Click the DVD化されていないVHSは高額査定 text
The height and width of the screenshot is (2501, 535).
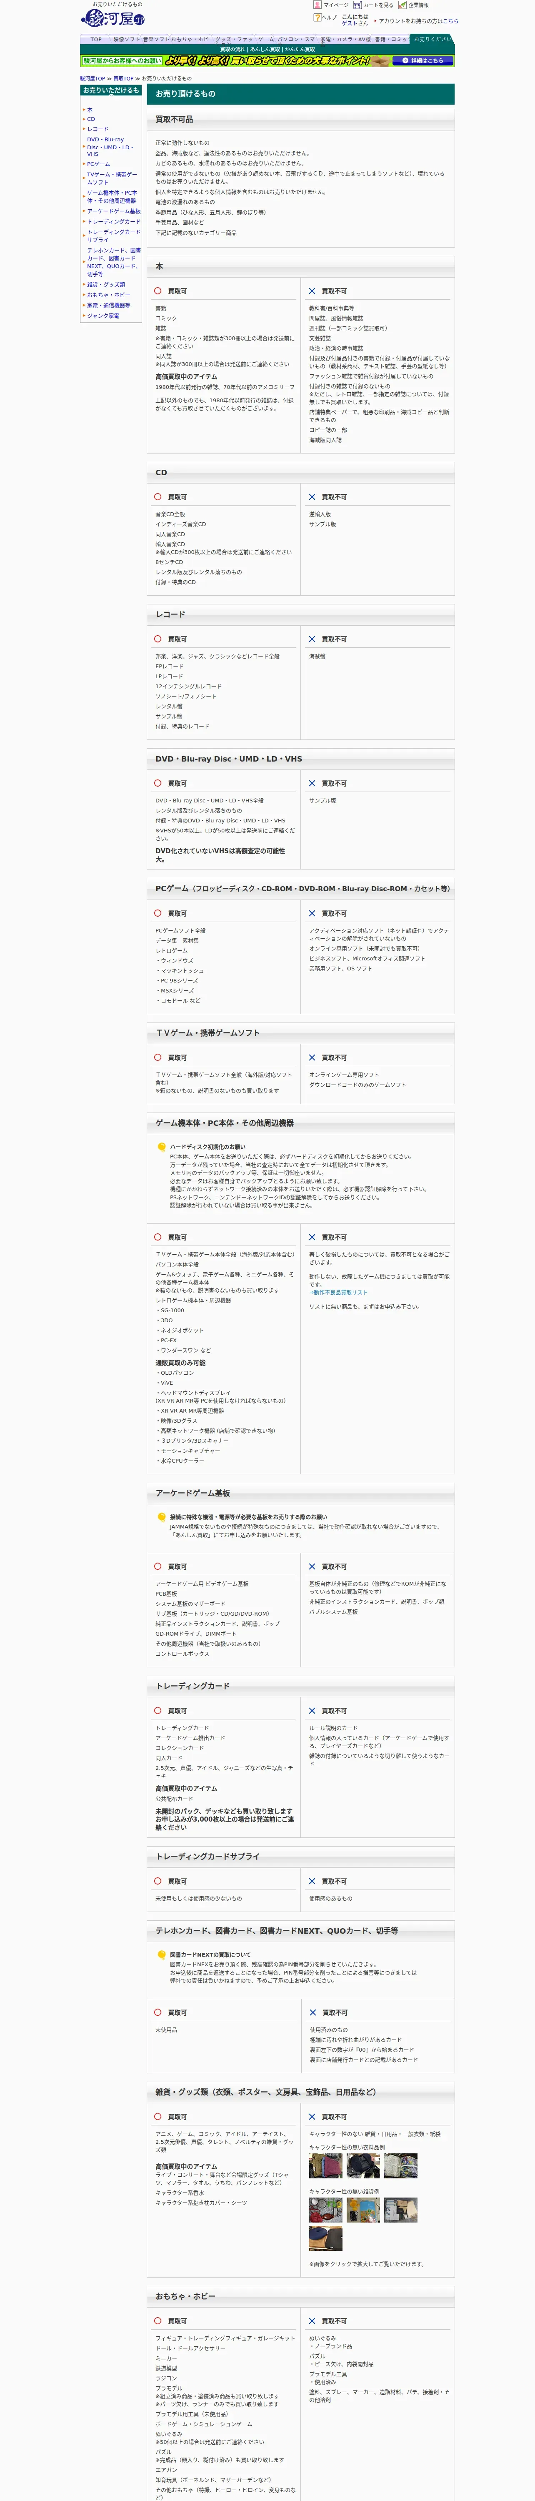point(220,855)
